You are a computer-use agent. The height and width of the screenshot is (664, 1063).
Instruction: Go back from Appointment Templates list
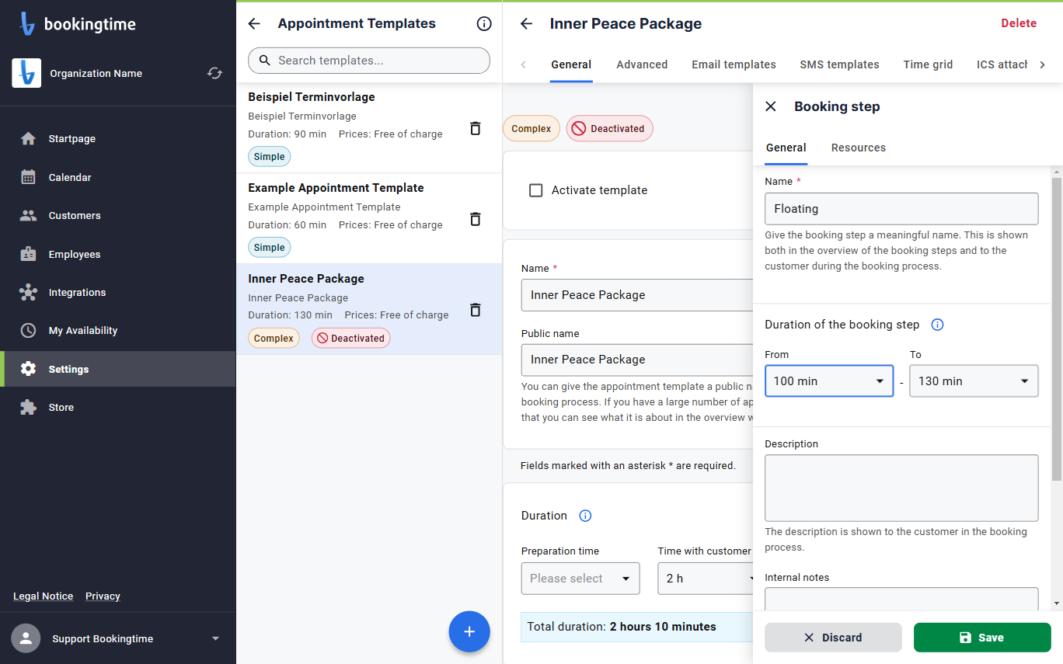(x=254, y=24)
